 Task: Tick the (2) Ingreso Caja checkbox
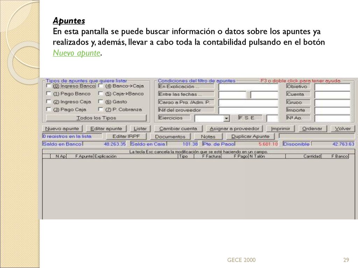[x=48, y=102]
